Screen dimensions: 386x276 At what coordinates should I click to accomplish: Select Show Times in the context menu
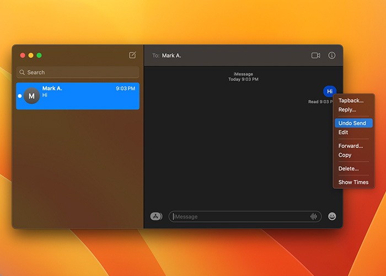point(353,182)
